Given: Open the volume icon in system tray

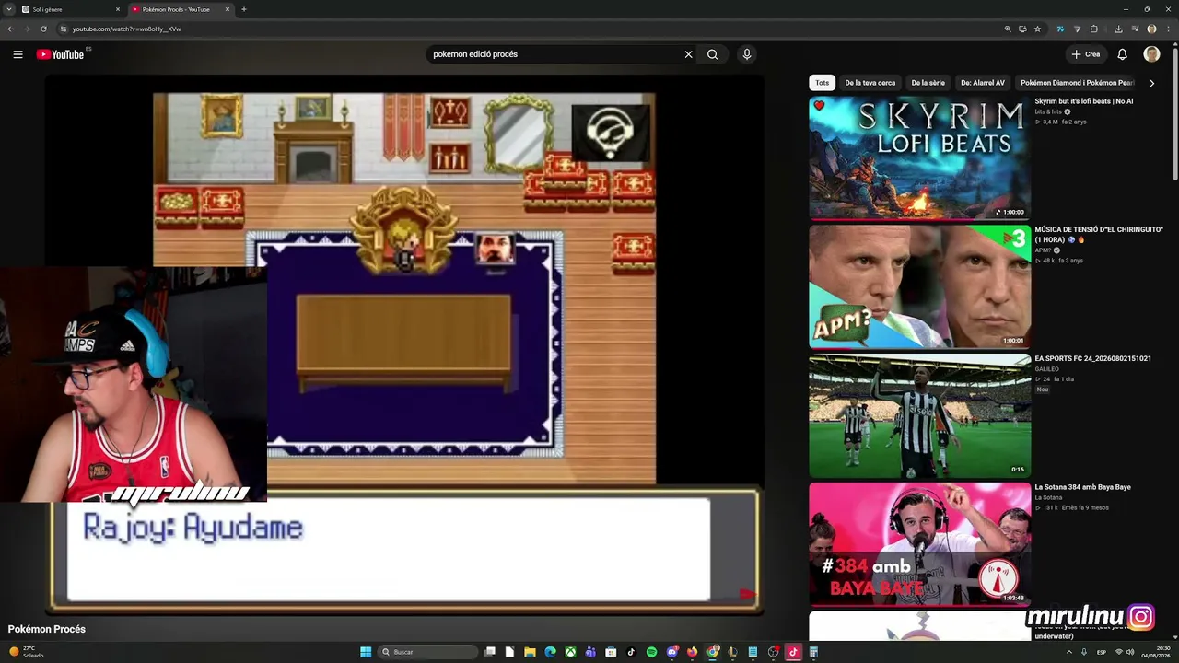Looking at the screenshot, I should coord(1130,652).
